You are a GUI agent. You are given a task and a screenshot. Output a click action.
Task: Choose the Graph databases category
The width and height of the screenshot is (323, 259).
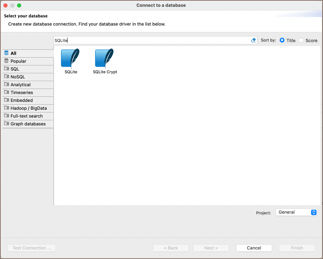[x=28, y=124]
